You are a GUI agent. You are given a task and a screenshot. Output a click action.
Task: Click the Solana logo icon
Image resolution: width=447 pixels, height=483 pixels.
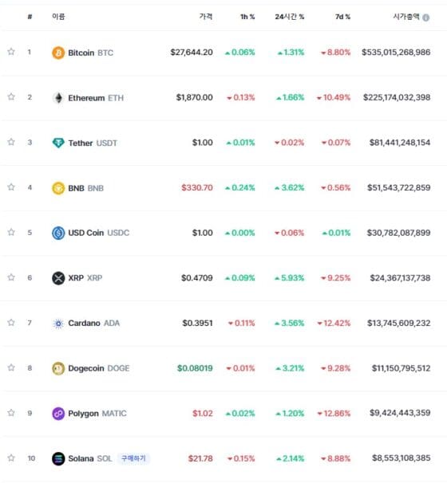[x=58, y=458]
